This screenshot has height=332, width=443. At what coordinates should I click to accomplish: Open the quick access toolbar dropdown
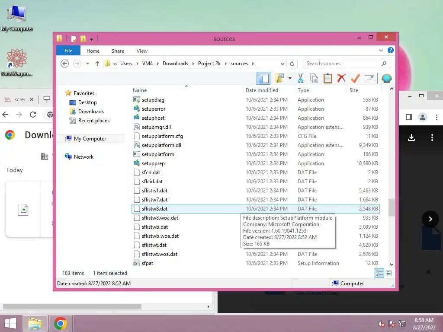91,39
